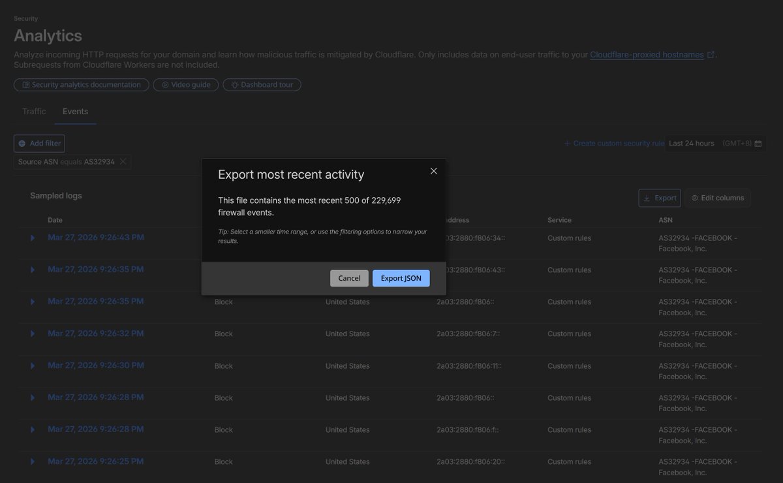This screenshot has width=783, height=483.
Task: Open the Mar 27, 2026 9:26:25 PM event
Action: 96,461
